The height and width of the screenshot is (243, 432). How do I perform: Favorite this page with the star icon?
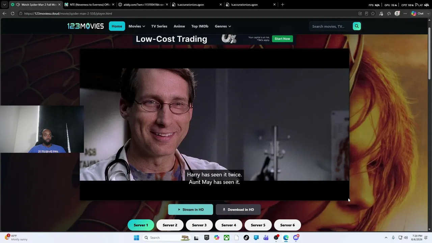[x=373, y=13]
